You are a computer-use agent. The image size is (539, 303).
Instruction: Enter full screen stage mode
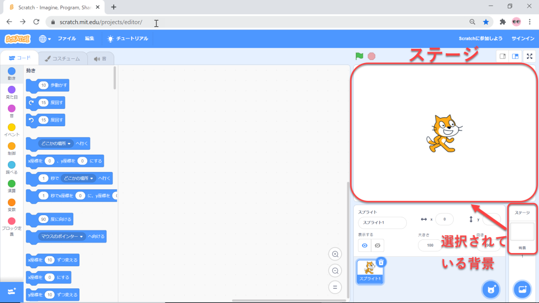[x=530, y=56]
